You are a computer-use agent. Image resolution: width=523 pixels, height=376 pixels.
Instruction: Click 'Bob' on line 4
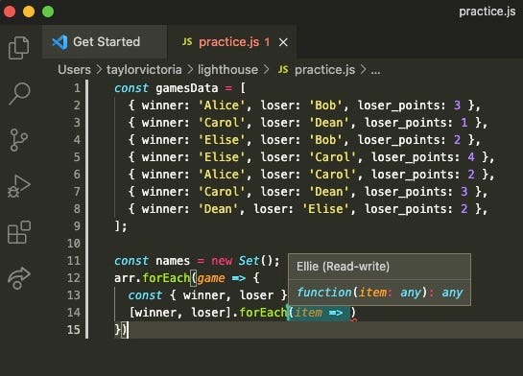point(325,140)
